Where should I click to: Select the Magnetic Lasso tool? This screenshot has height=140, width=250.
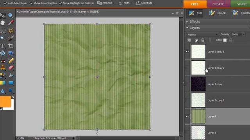[11, 31]
